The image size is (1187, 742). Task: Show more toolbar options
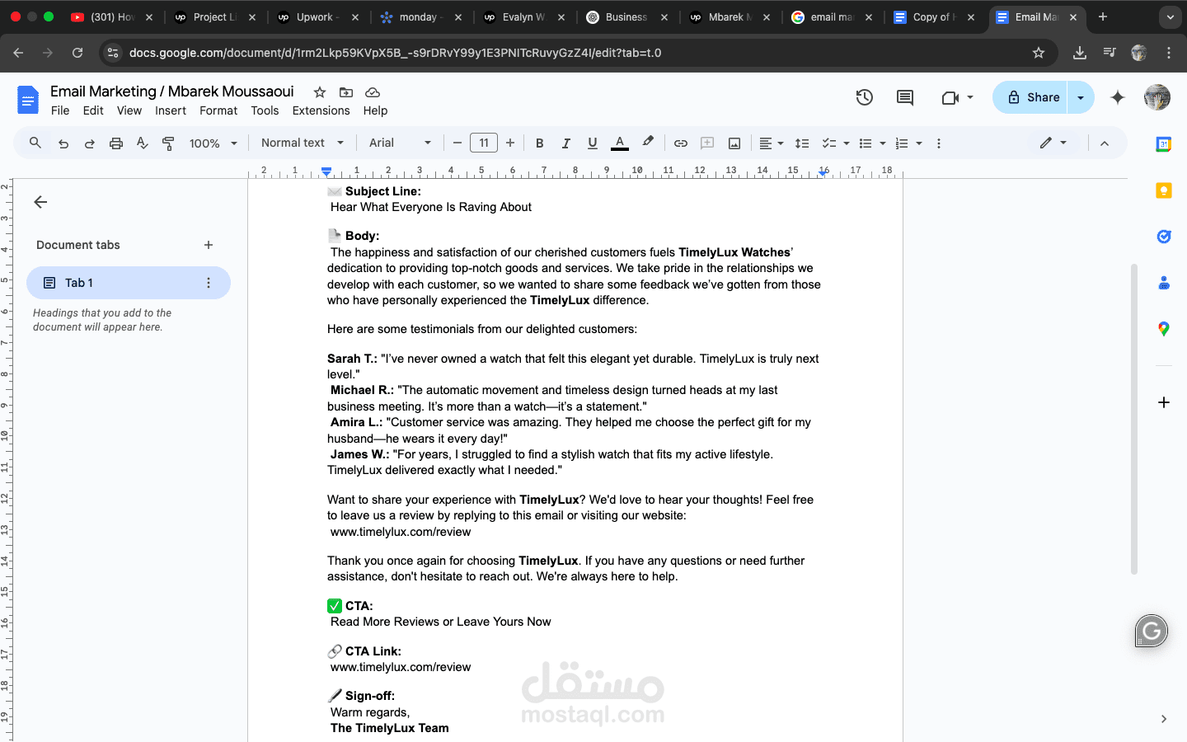pyautogui.click(x=939, y=143)
